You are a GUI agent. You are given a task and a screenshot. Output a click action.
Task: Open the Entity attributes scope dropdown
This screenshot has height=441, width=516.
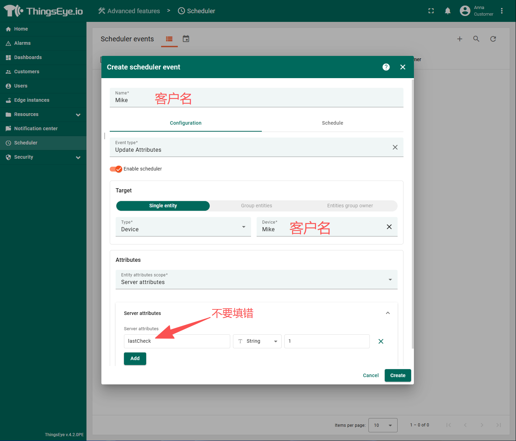[256, 280]
